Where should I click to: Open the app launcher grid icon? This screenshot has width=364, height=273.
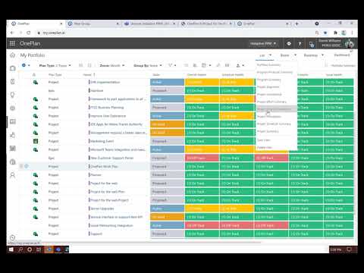pyautogui.click(x=12, y=43)
